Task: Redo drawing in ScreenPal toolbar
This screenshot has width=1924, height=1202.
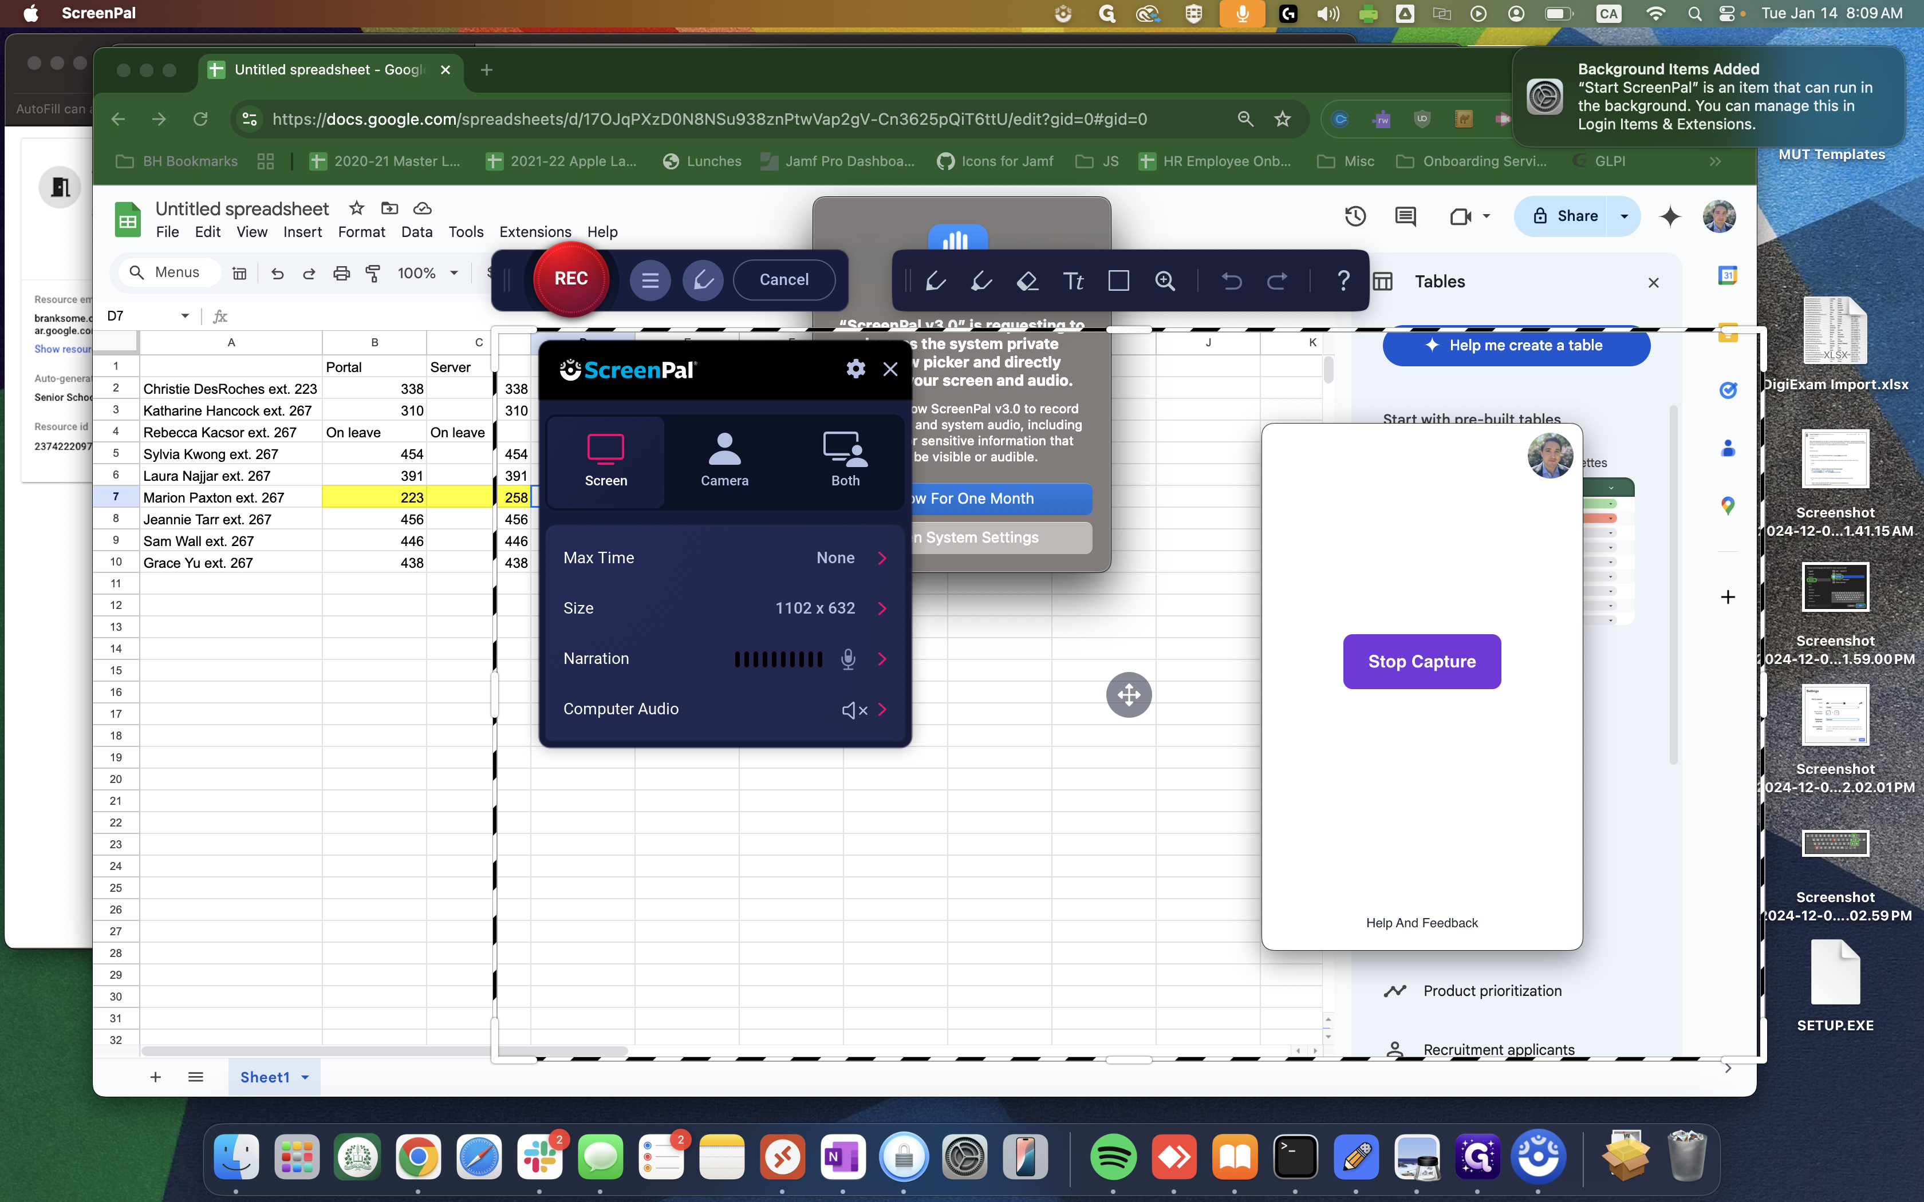Action: (x=1278, y=280)
